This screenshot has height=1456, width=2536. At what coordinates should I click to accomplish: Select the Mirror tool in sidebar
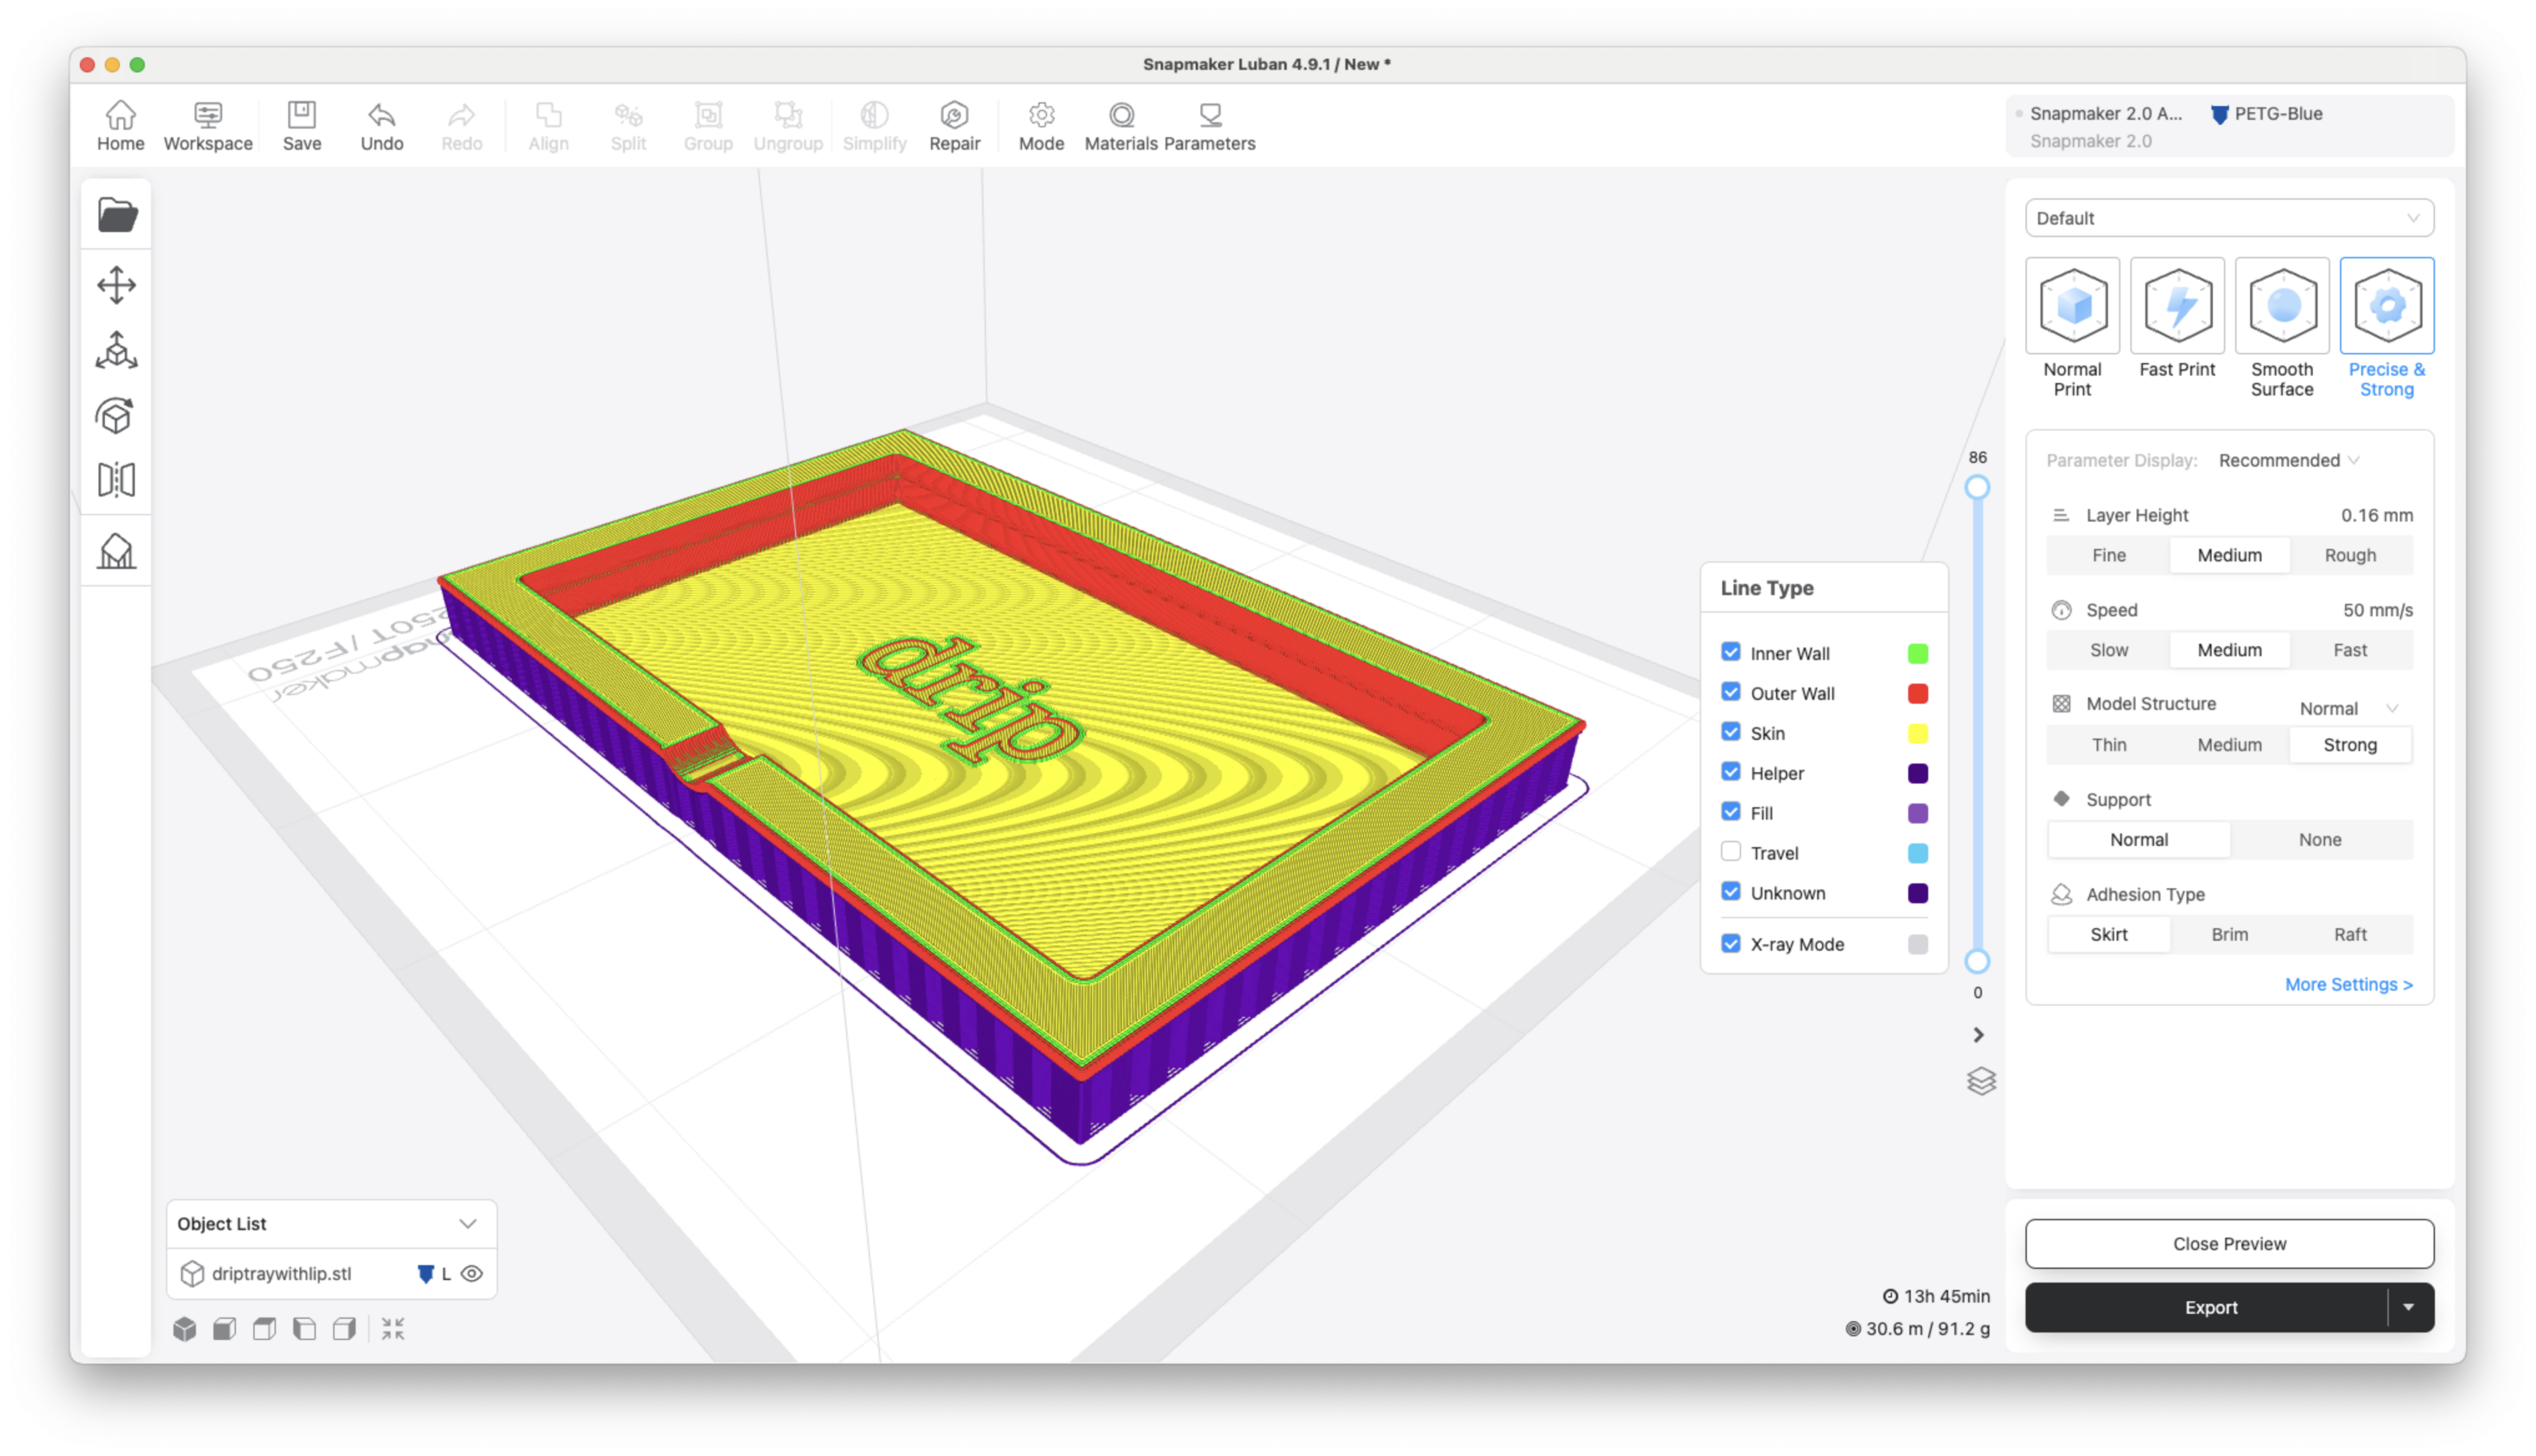click(117, 480)
